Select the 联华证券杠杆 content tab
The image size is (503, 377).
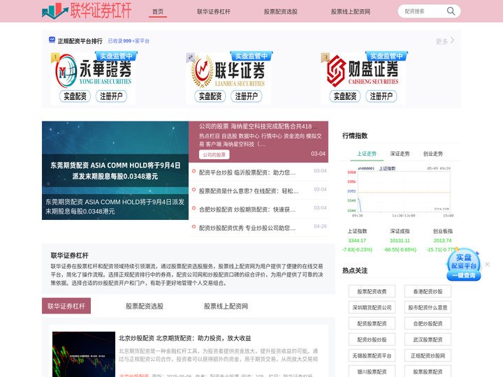tap(66, 306)
